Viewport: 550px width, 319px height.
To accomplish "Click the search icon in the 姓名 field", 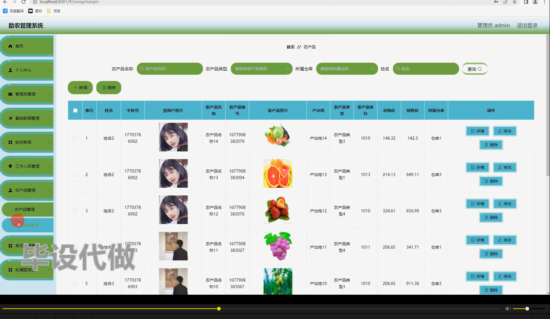I will pyautogui.click(x=398, y=69).
